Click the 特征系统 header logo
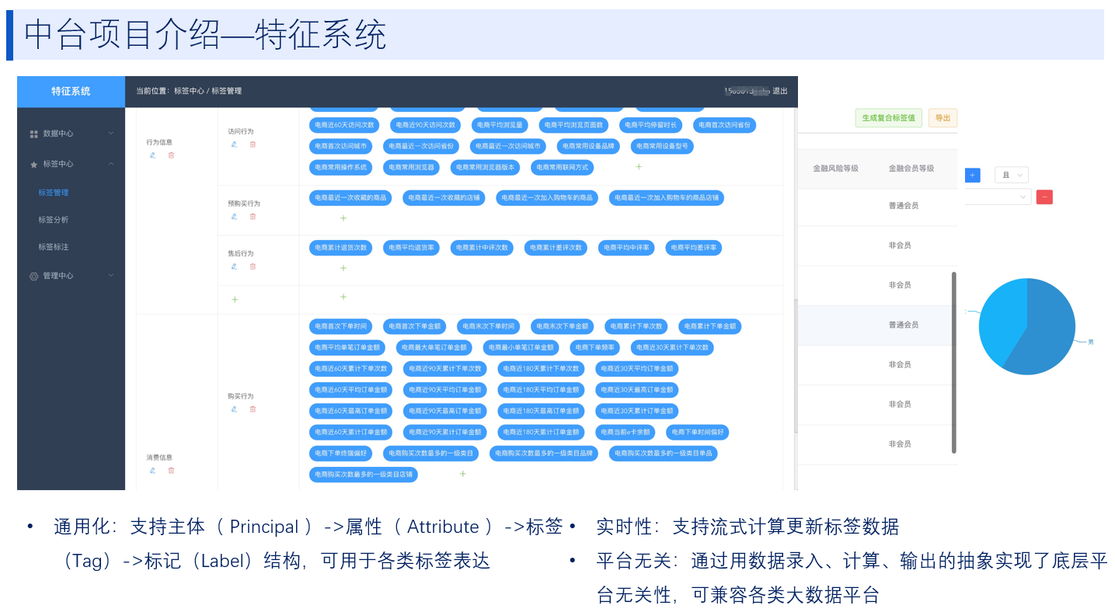The width and height of the screenshot is (1115, 609). coord(71,91)
